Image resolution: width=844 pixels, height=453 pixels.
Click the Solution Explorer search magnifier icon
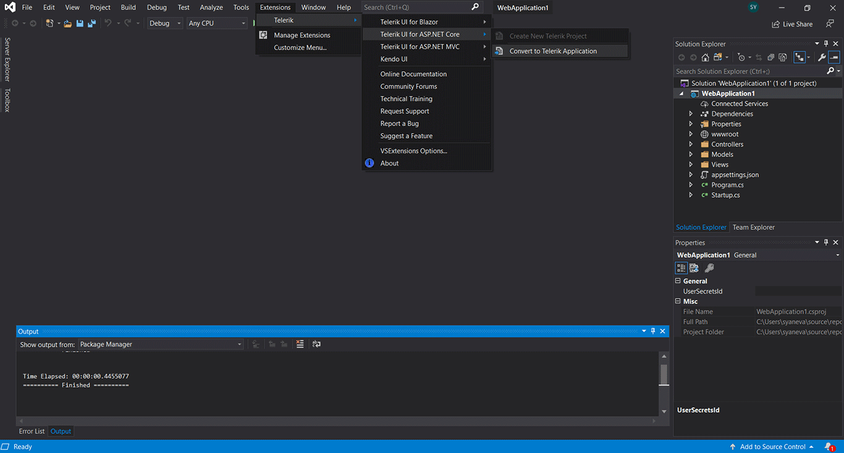coord(830,71)
